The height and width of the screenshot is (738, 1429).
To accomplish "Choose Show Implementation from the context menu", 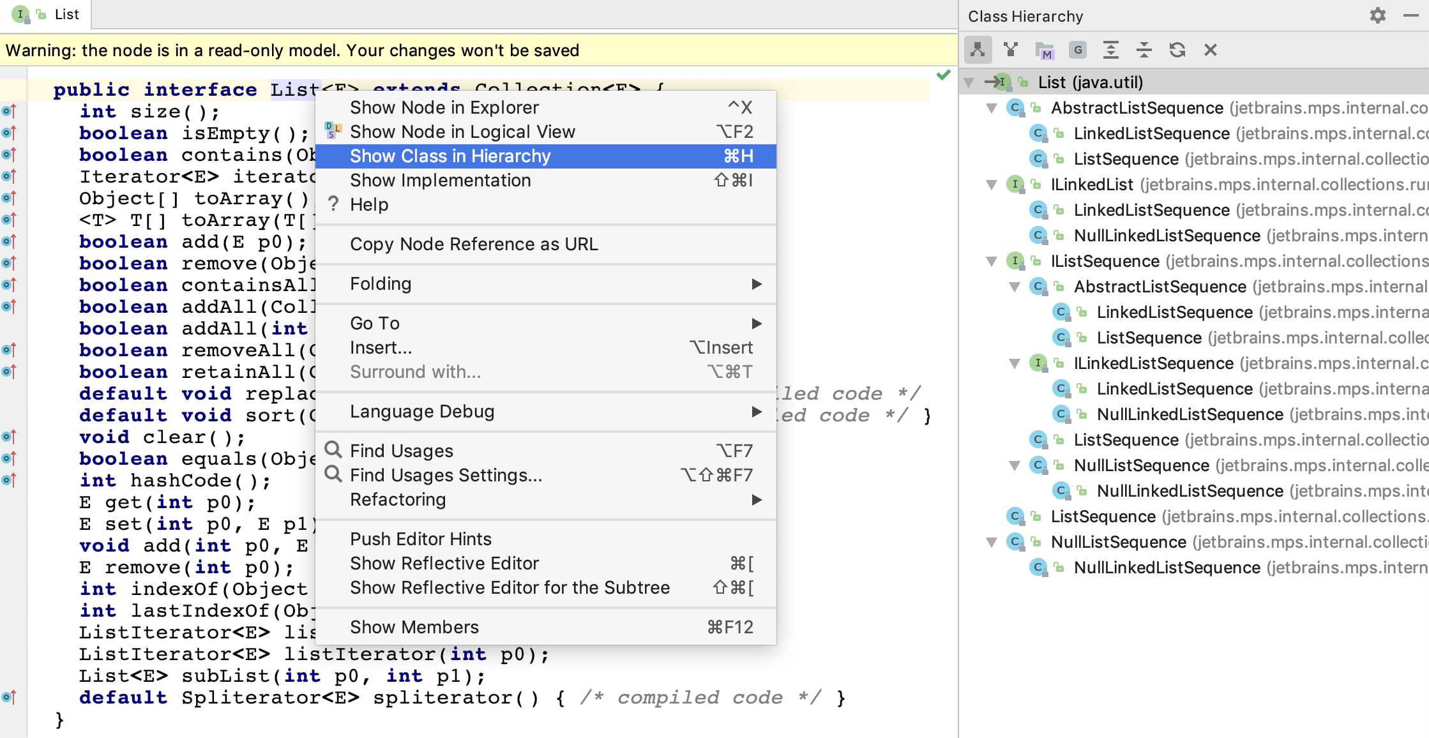I will (441, 180).
